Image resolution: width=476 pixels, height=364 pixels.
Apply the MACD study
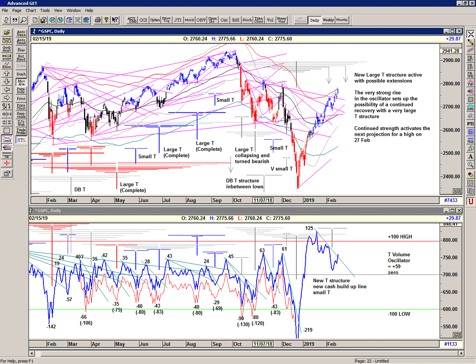pyautogui.click(x=189, y=20)
